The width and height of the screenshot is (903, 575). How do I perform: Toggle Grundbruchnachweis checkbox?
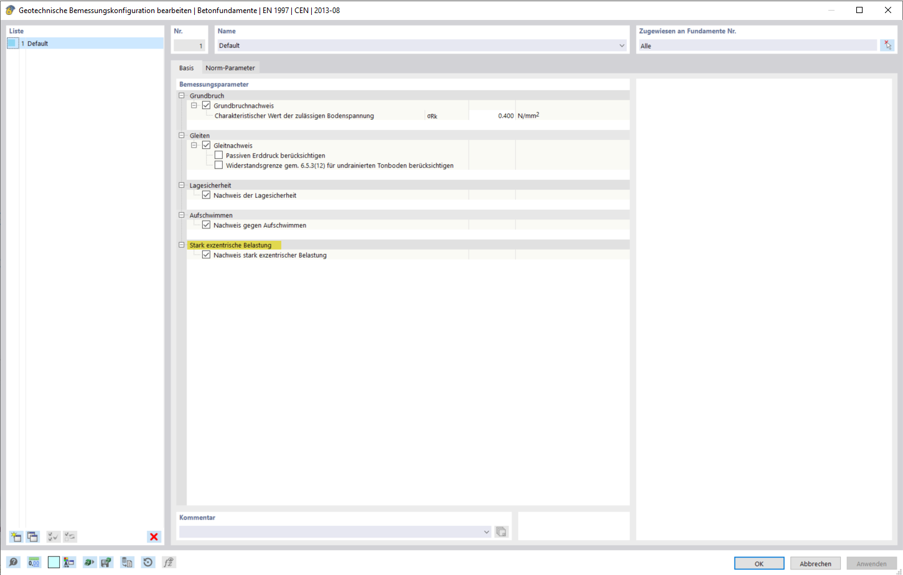(x=206, y=106)
